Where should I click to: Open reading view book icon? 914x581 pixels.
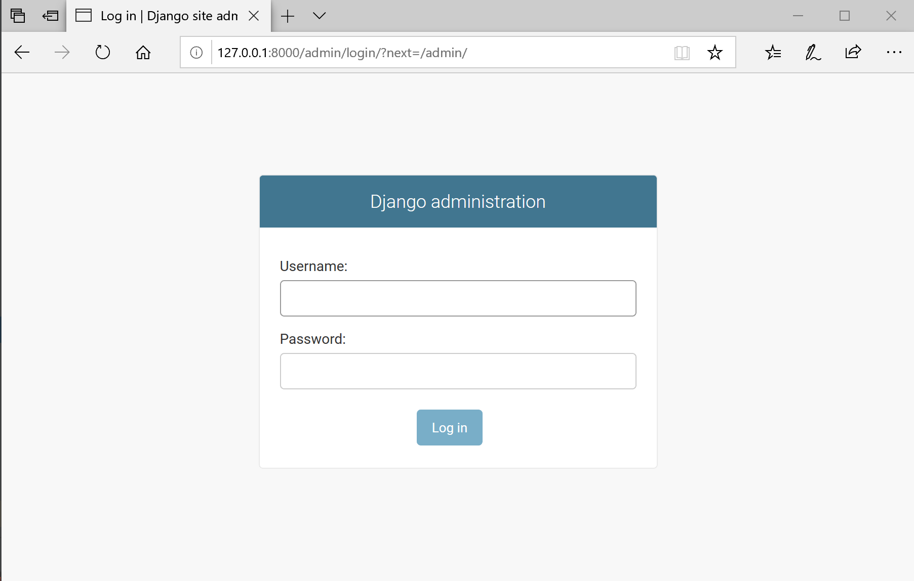click(x=682, y=53)
